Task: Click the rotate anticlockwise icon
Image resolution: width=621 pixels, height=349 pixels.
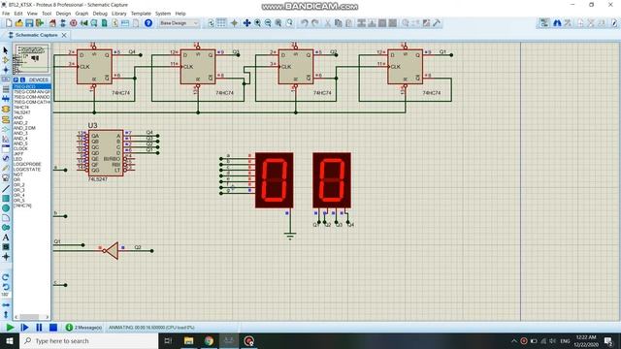Action: click(x=6, y=287)
